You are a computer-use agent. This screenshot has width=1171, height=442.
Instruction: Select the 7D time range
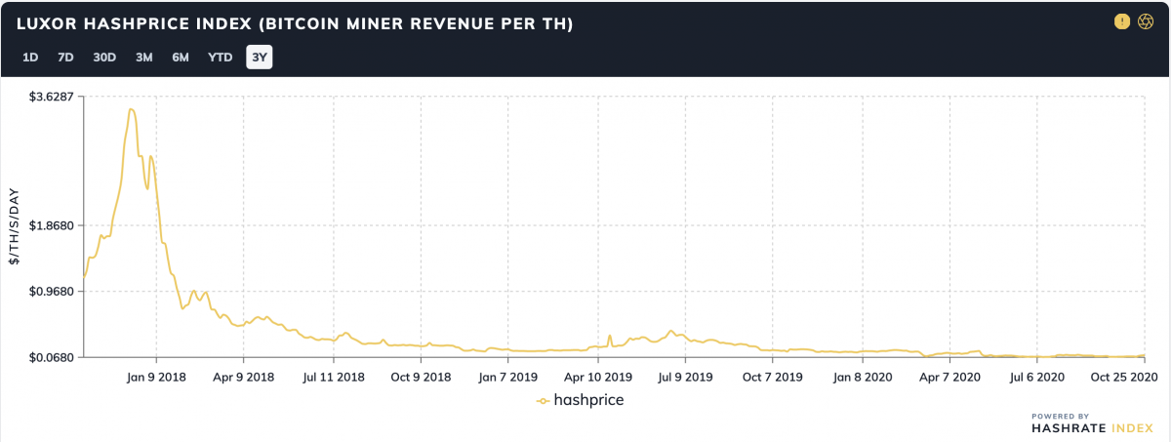65,57
